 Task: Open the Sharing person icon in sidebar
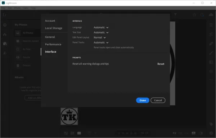tap(5, 53)
